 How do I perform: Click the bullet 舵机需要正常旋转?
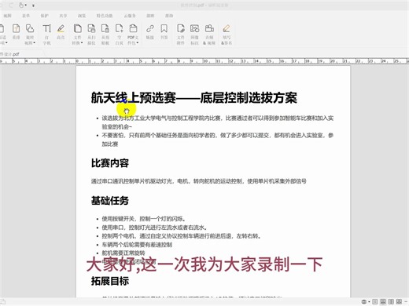[123, 253]
